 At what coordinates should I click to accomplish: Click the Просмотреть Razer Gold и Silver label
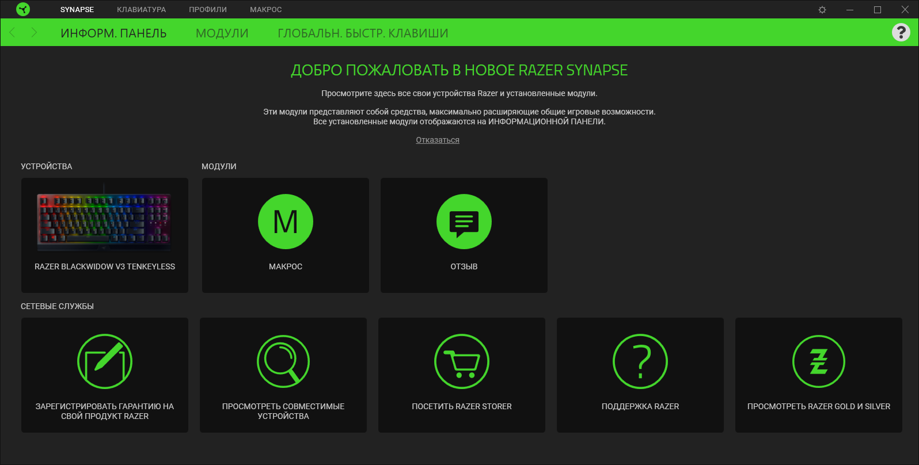point(819,406)
